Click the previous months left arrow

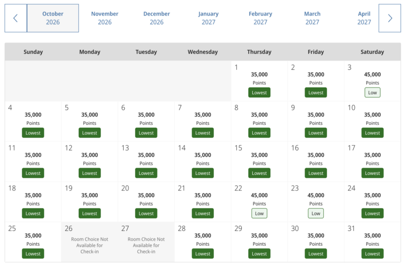pos(16,18)
